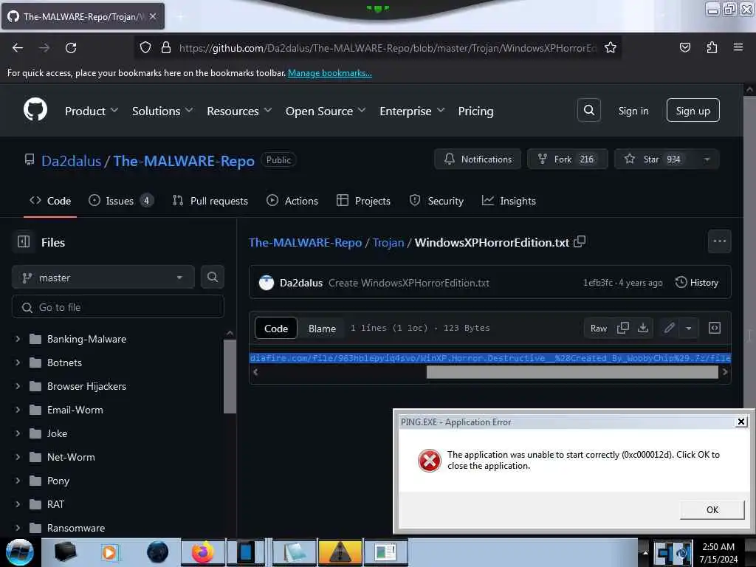The height and width of the screenshot is (567, 756).
Task: Copy file path next to WindowsXPHorrorEdition.txt
Action: (580, 241)
